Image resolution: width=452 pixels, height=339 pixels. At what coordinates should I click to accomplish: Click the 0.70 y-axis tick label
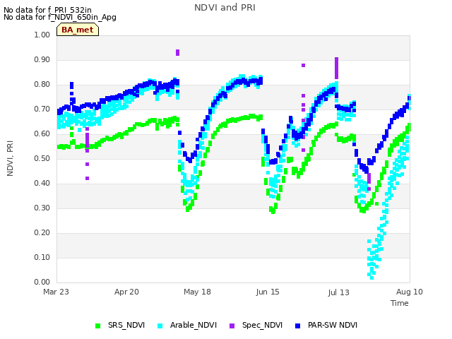(x=42, y=109)
